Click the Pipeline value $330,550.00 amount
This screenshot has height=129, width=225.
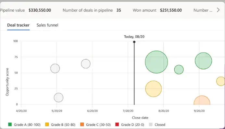pos(40,10)
